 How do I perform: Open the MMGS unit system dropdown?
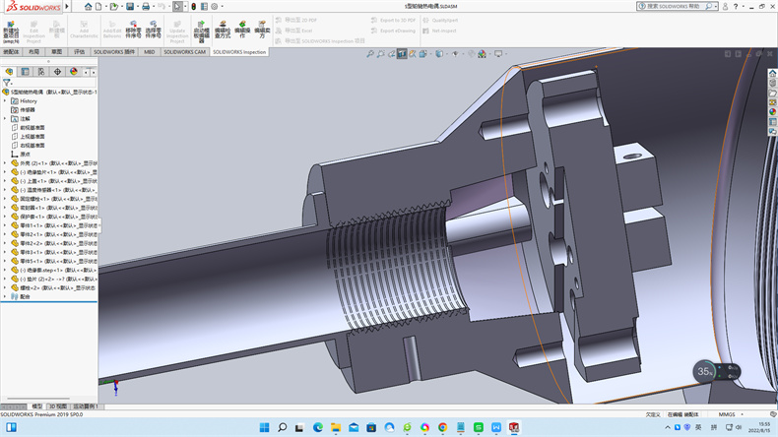[x=727, y=414]
